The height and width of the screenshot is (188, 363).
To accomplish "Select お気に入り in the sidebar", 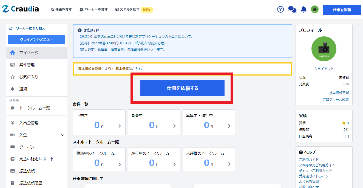I will (x=29, y=77).
